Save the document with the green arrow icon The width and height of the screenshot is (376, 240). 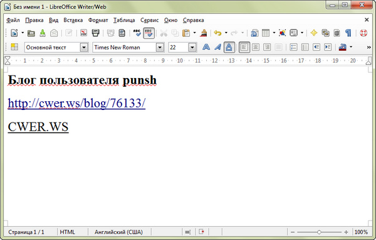[43, 33]
